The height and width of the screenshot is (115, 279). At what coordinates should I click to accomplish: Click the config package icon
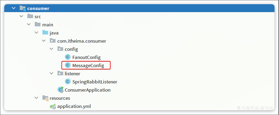pos(60,49)
